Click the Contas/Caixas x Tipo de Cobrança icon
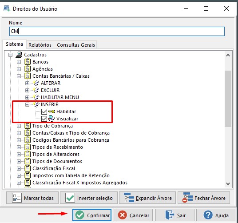The width and height of the screenshot is (238, 223). (x=28, y=133)
